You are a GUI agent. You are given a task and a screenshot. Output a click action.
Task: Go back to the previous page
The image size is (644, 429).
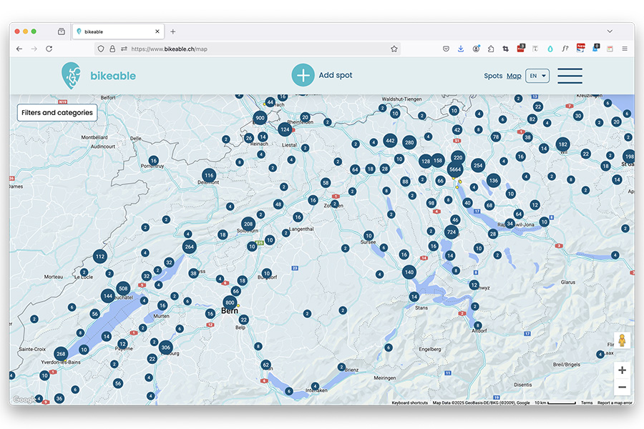(19, 49)
